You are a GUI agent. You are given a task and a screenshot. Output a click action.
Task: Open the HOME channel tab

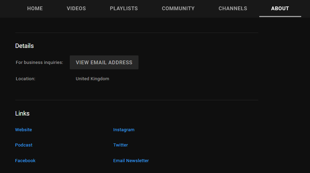[35, 8]
